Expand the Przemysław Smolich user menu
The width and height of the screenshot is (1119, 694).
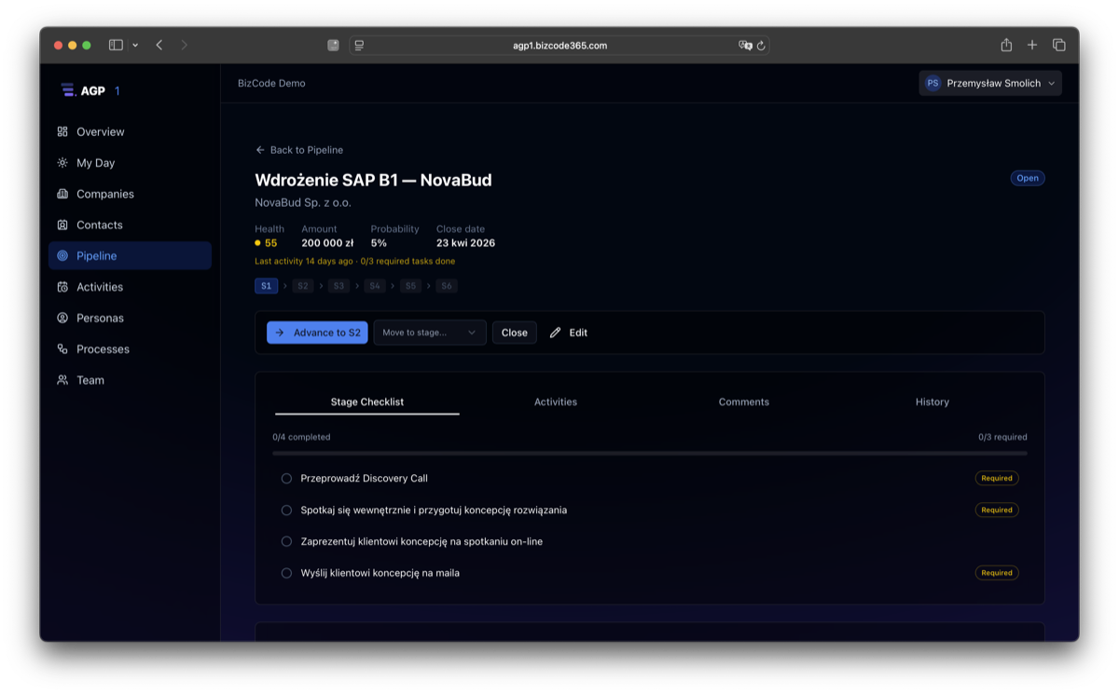[990, 84]
